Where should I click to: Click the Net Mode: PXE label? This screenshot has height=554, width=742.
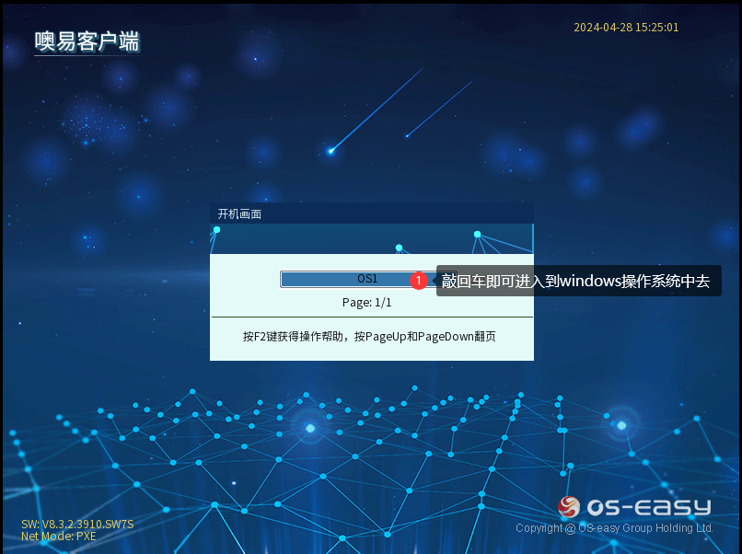[x=58, y=536]
